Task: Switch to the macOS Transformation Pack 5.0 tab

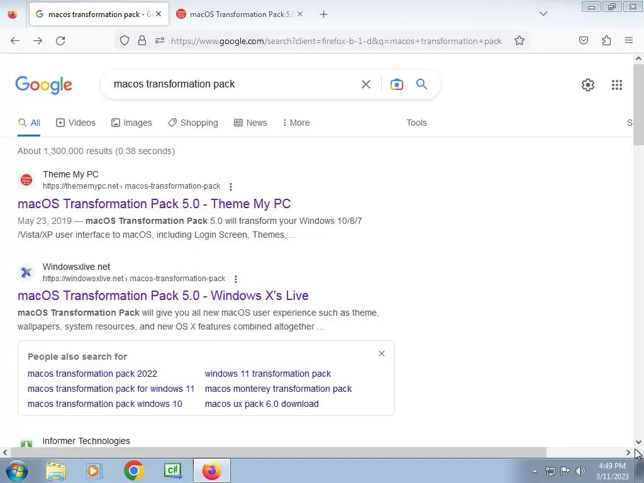Action: pos(240,14)
